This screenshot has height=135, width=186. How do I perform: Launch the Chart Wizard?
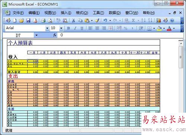pos(158,21)
